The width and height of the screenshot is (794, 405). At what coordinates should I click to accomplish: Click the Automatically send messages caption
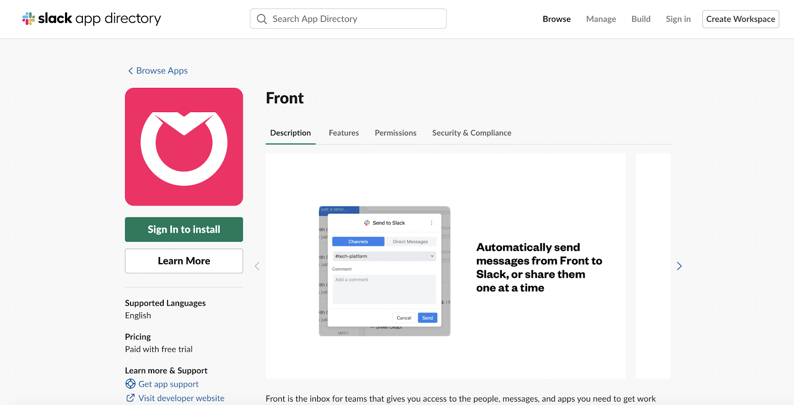coord(539,268)
